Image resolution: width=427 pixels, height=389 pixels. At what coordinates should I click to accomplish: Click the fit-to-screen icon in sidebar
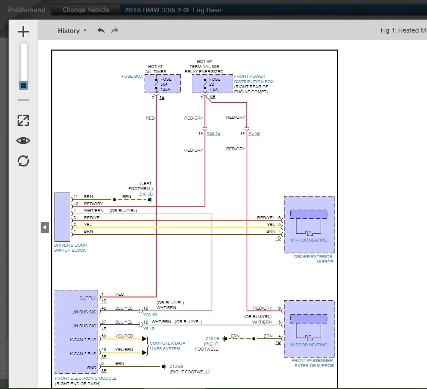tap(23, 120)
